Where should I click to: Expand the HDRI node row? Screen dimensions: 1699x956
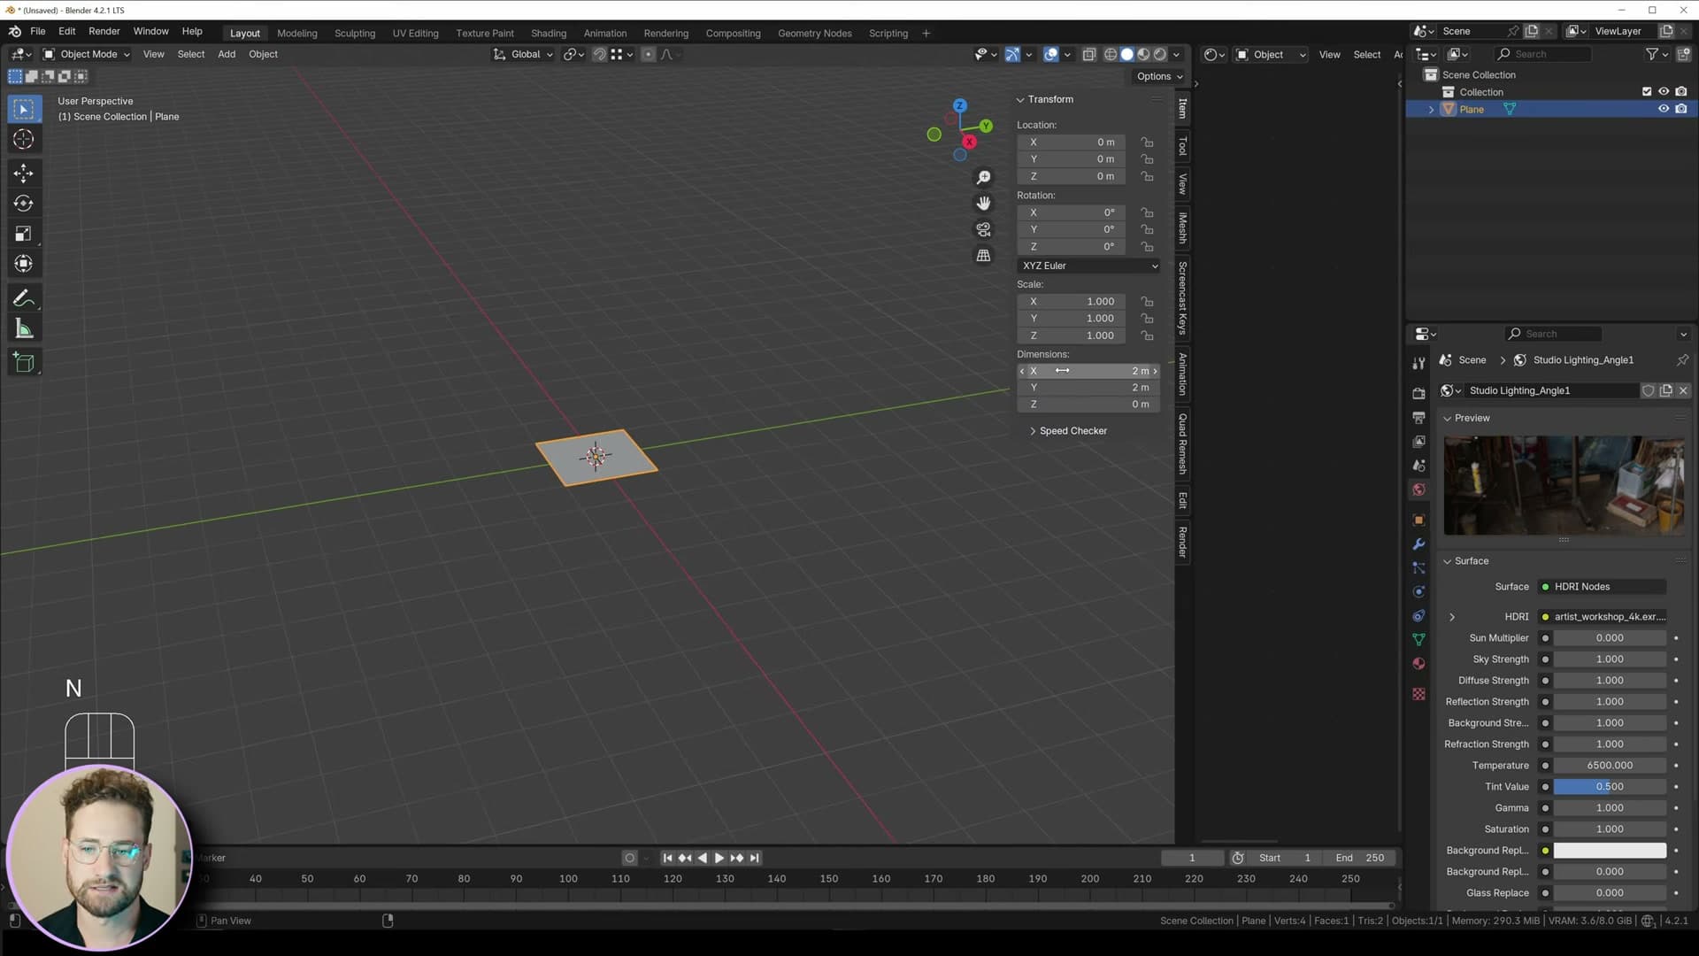[1452, 617]
